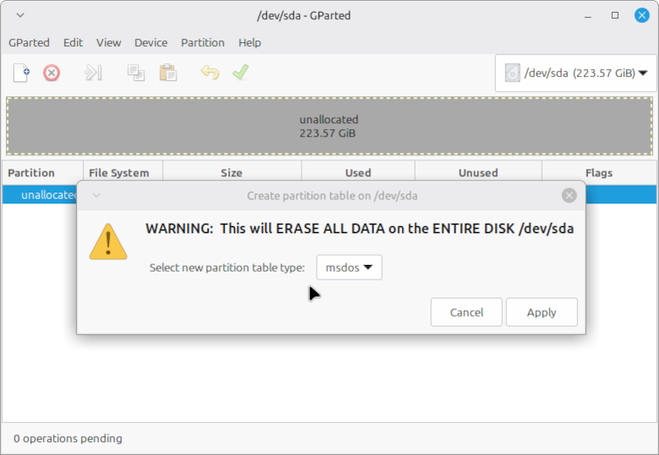Open the Help menu

pos(249,43)
